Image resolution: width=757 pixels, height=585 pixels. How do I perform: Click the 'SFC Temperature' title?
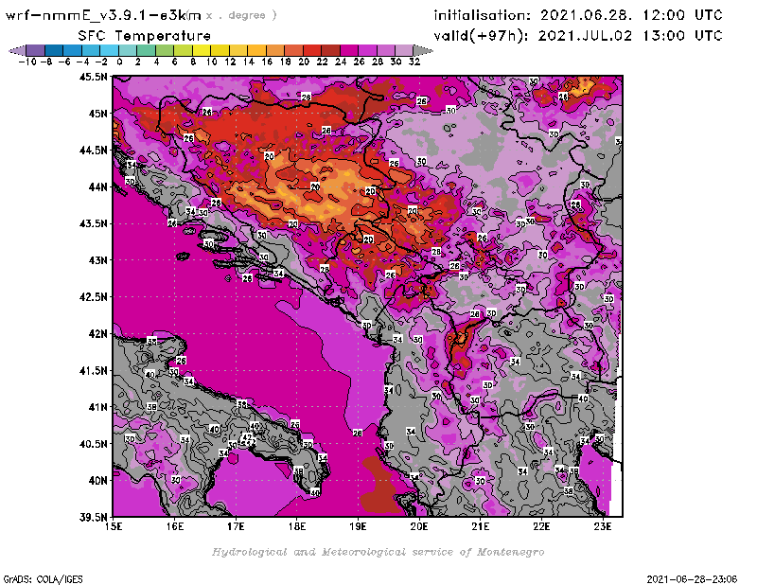tap(145, 36)
